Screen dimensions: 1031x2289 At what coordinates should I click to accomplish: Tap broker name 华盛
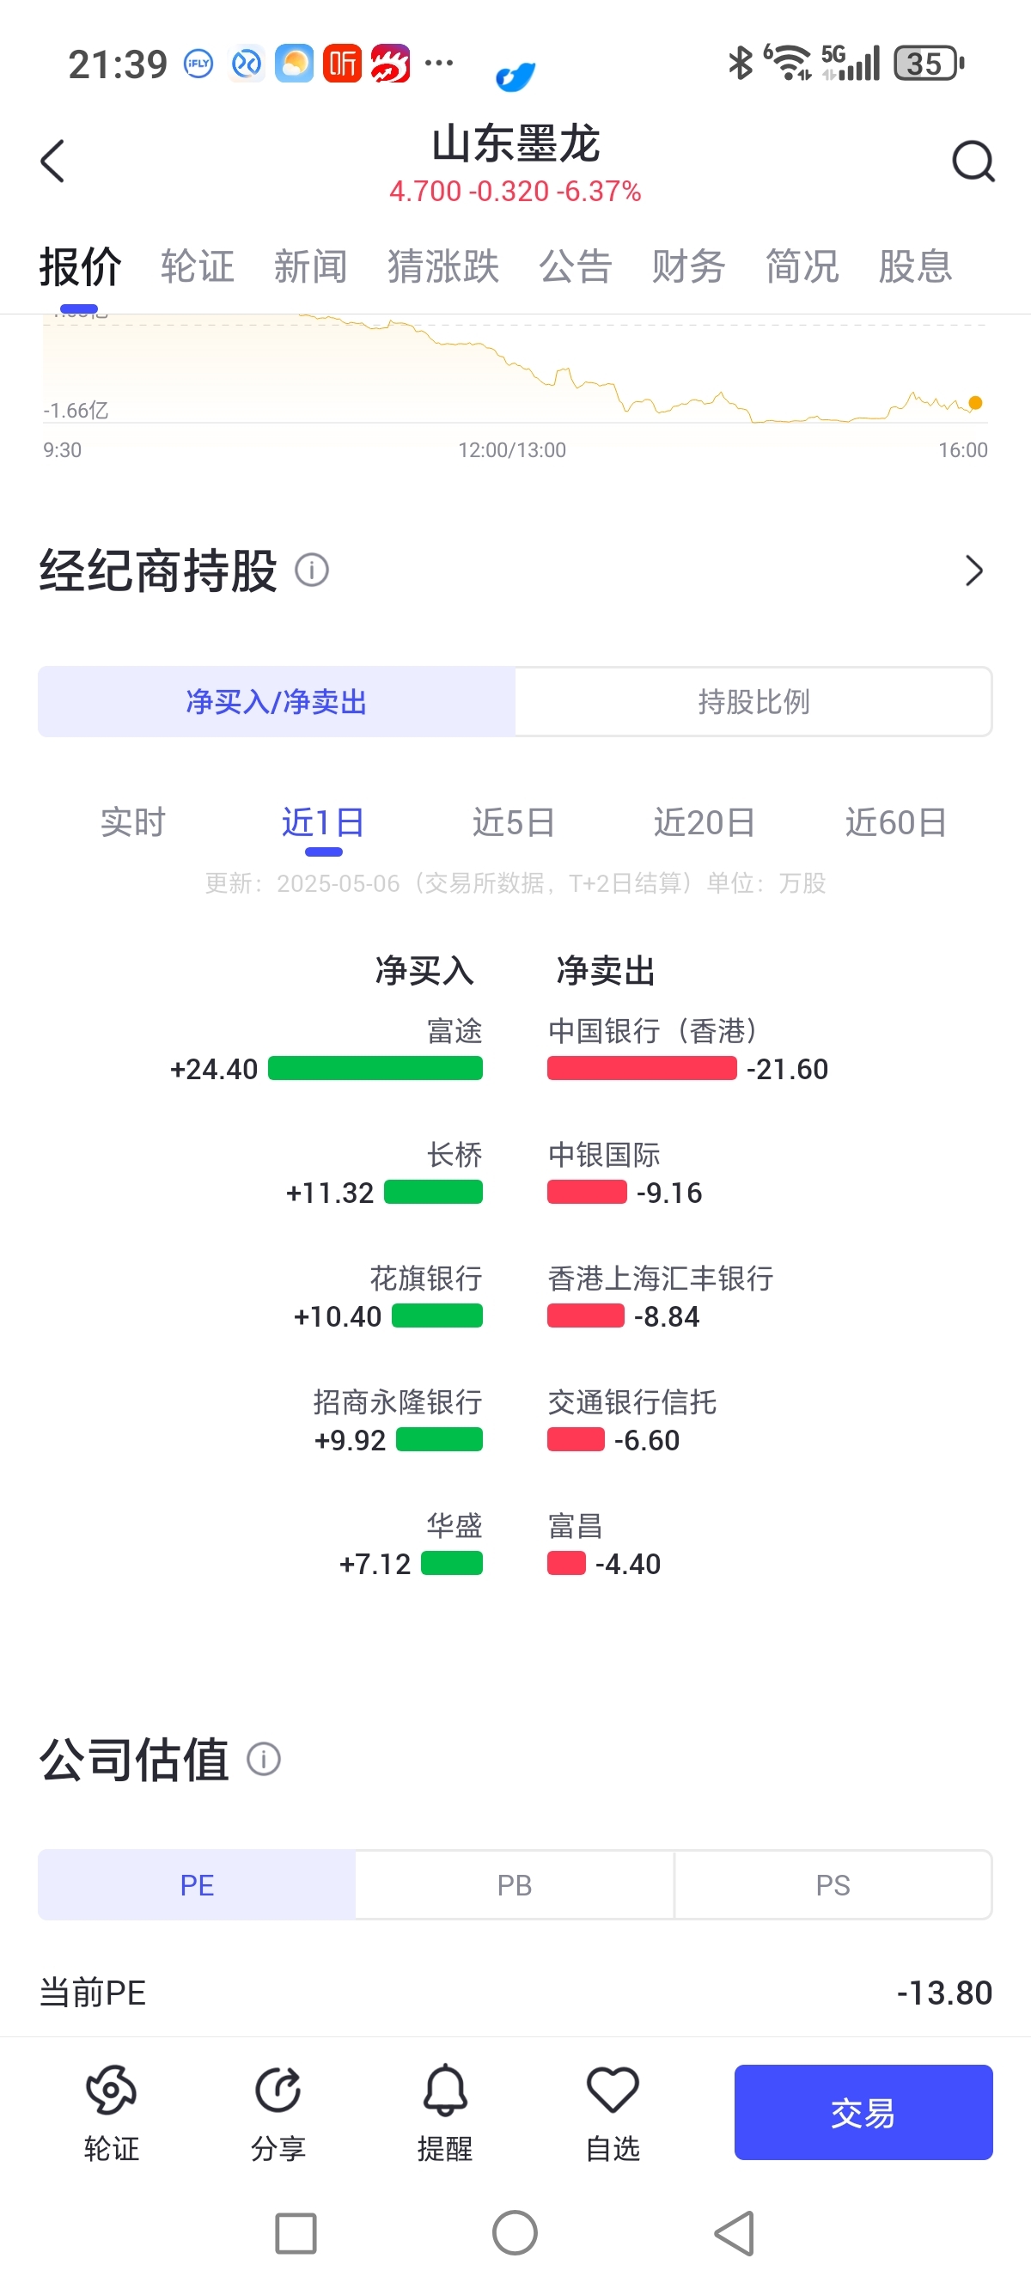454,1525
